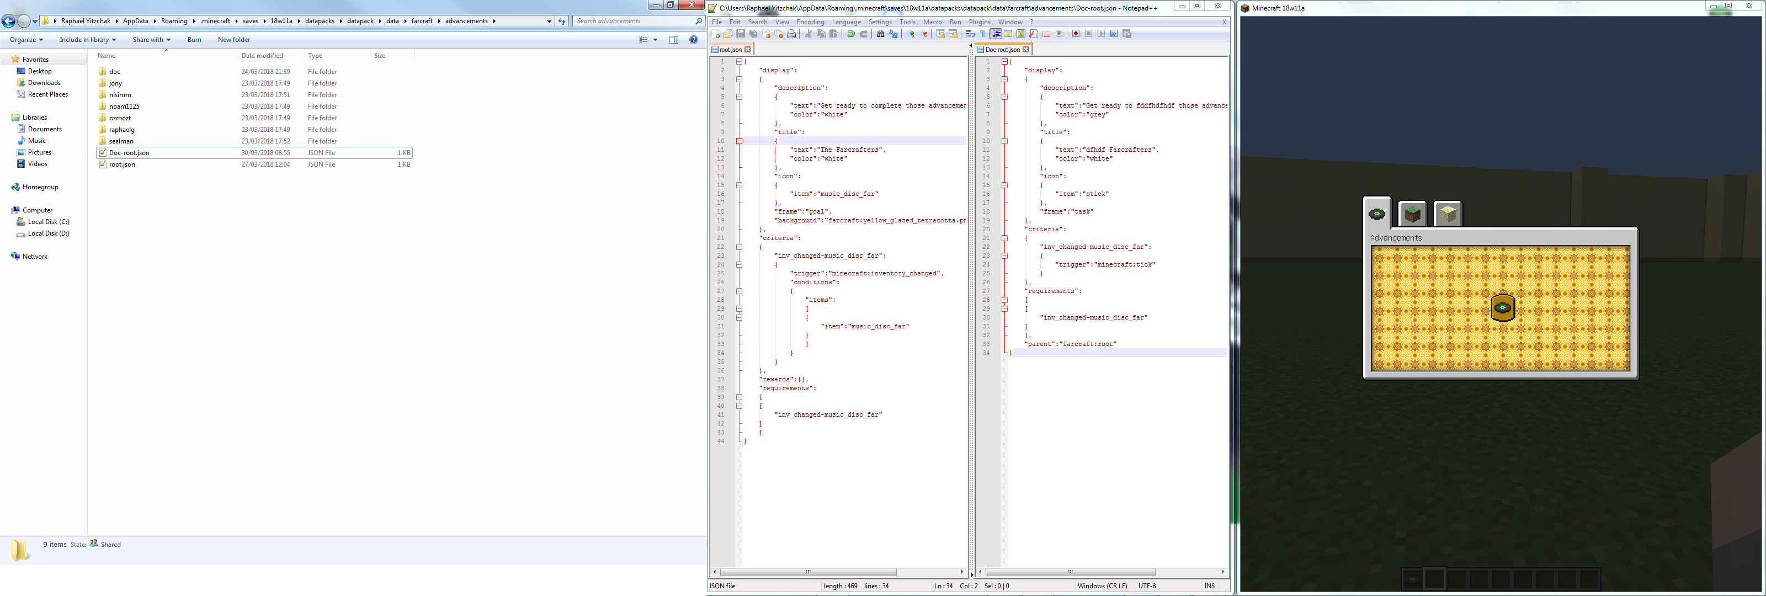Click the Print icon in Notepad++ toolbar

point(792,34)
